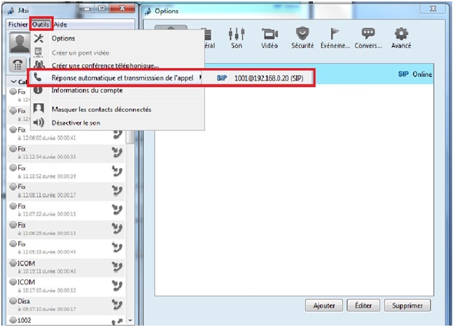Open the Événements flag settings
The width and height of the screenshot is (455, 327).
pos(335,37)
